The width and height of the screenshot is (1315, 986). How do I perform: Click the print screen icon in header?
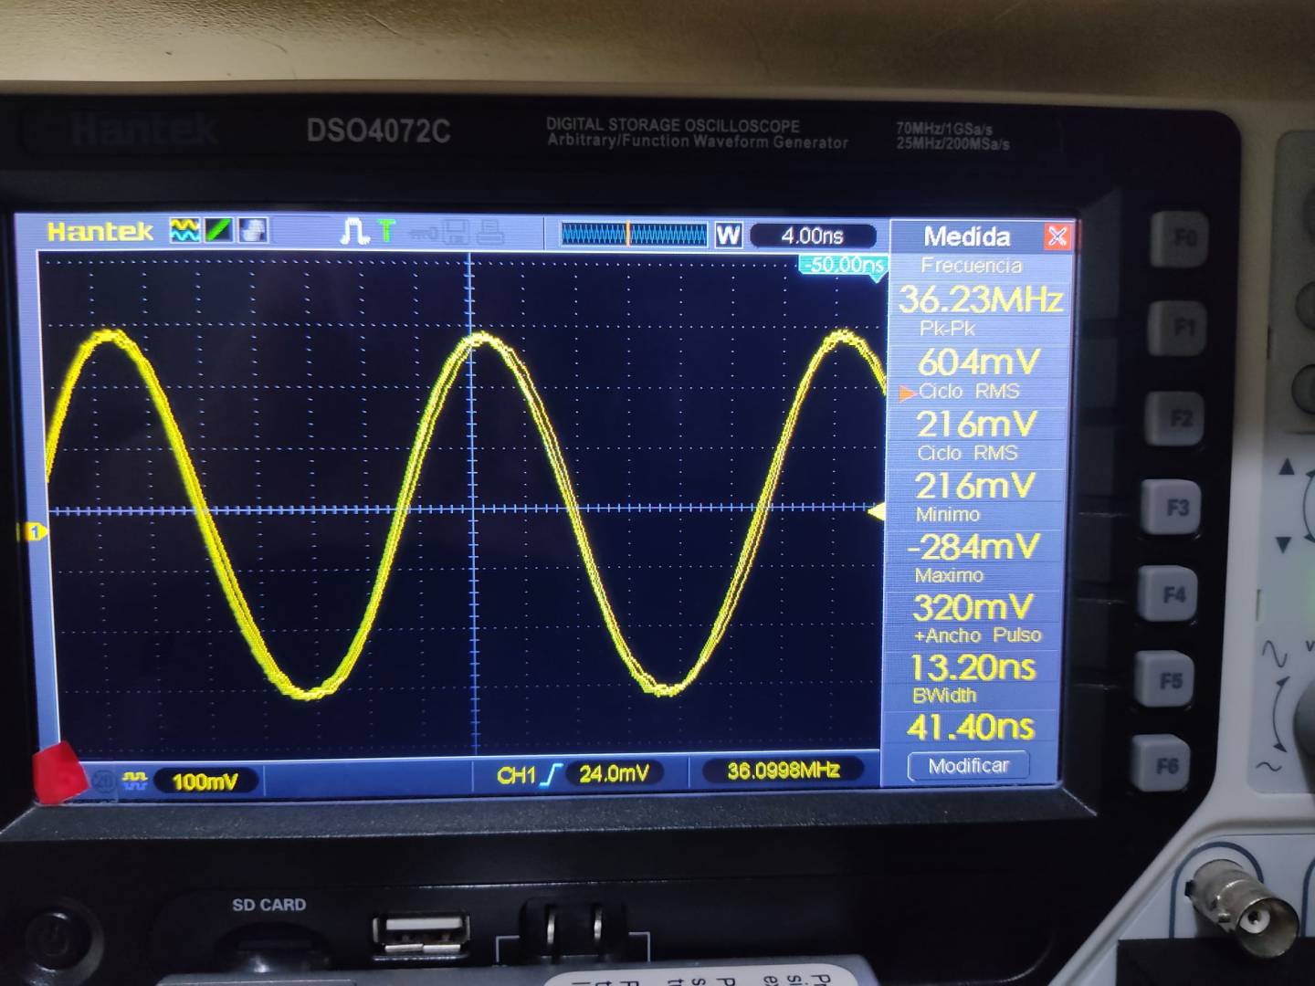coord(253,230)
